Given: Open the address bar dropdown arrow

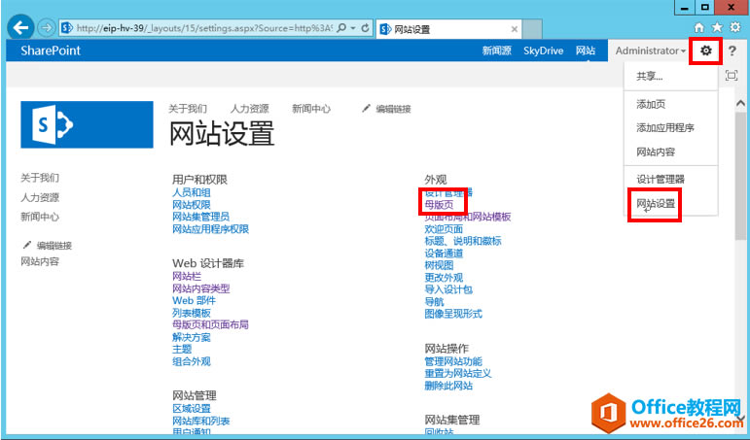Looking at the screenshot, I should (353, 28).
